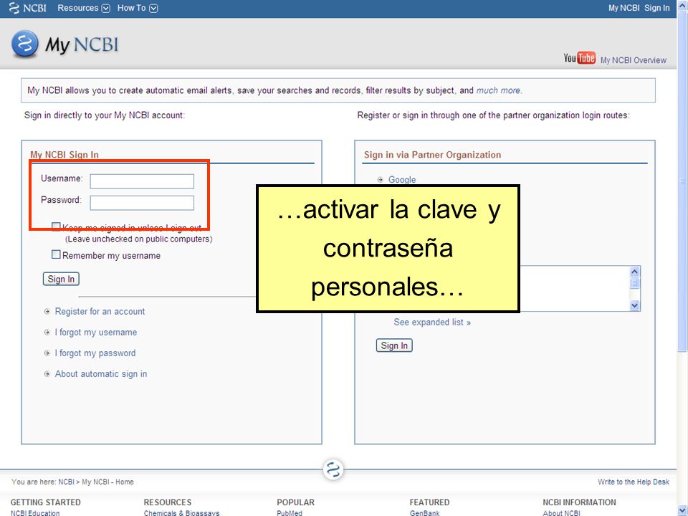Click My NCBI link in top bar
This screenshot has height=516, width=688.
pos(623,8)
